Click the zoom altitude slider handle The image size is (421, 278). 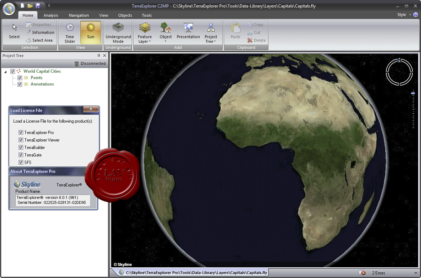pos(413,93)
